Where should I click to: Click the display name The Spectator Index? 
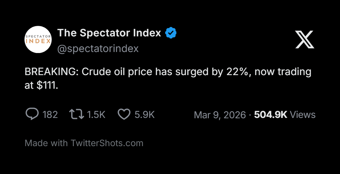[109, 33]
